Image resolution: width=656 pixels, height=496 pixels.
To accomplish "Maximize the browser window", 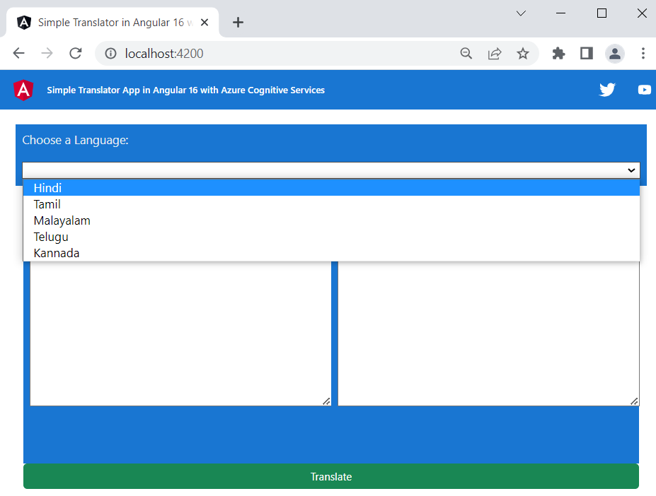I will (x=602, y=13).
